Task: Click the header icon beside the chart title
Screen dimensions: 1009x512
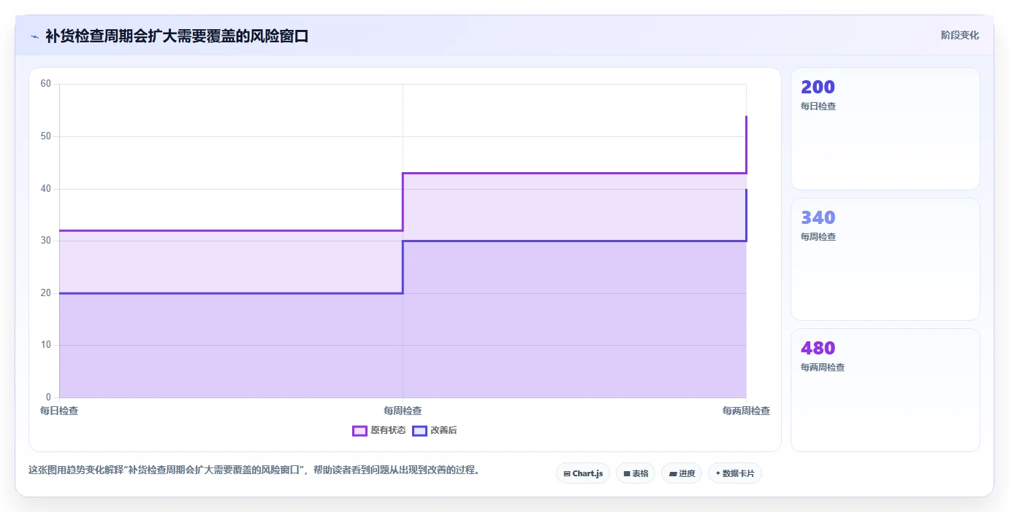Action: (x=34, y=36)
